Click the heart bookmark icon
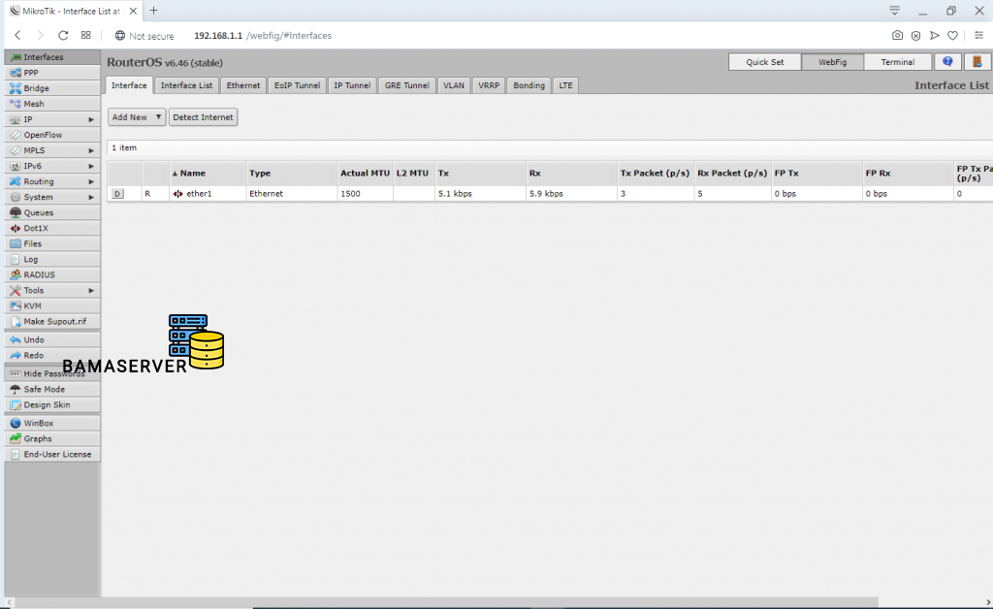993x609 pixels. pyautogui.click(x=952, y=36)
